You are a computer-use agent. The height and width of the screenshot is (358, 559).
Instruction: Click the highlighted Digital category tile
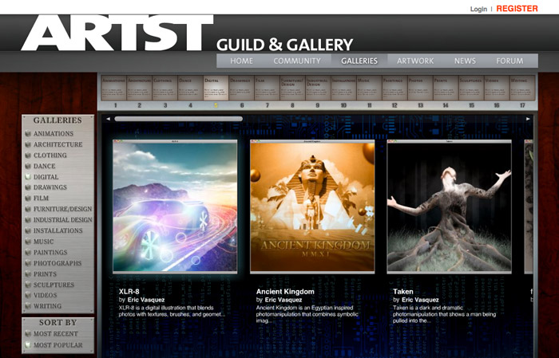[216, 88]
